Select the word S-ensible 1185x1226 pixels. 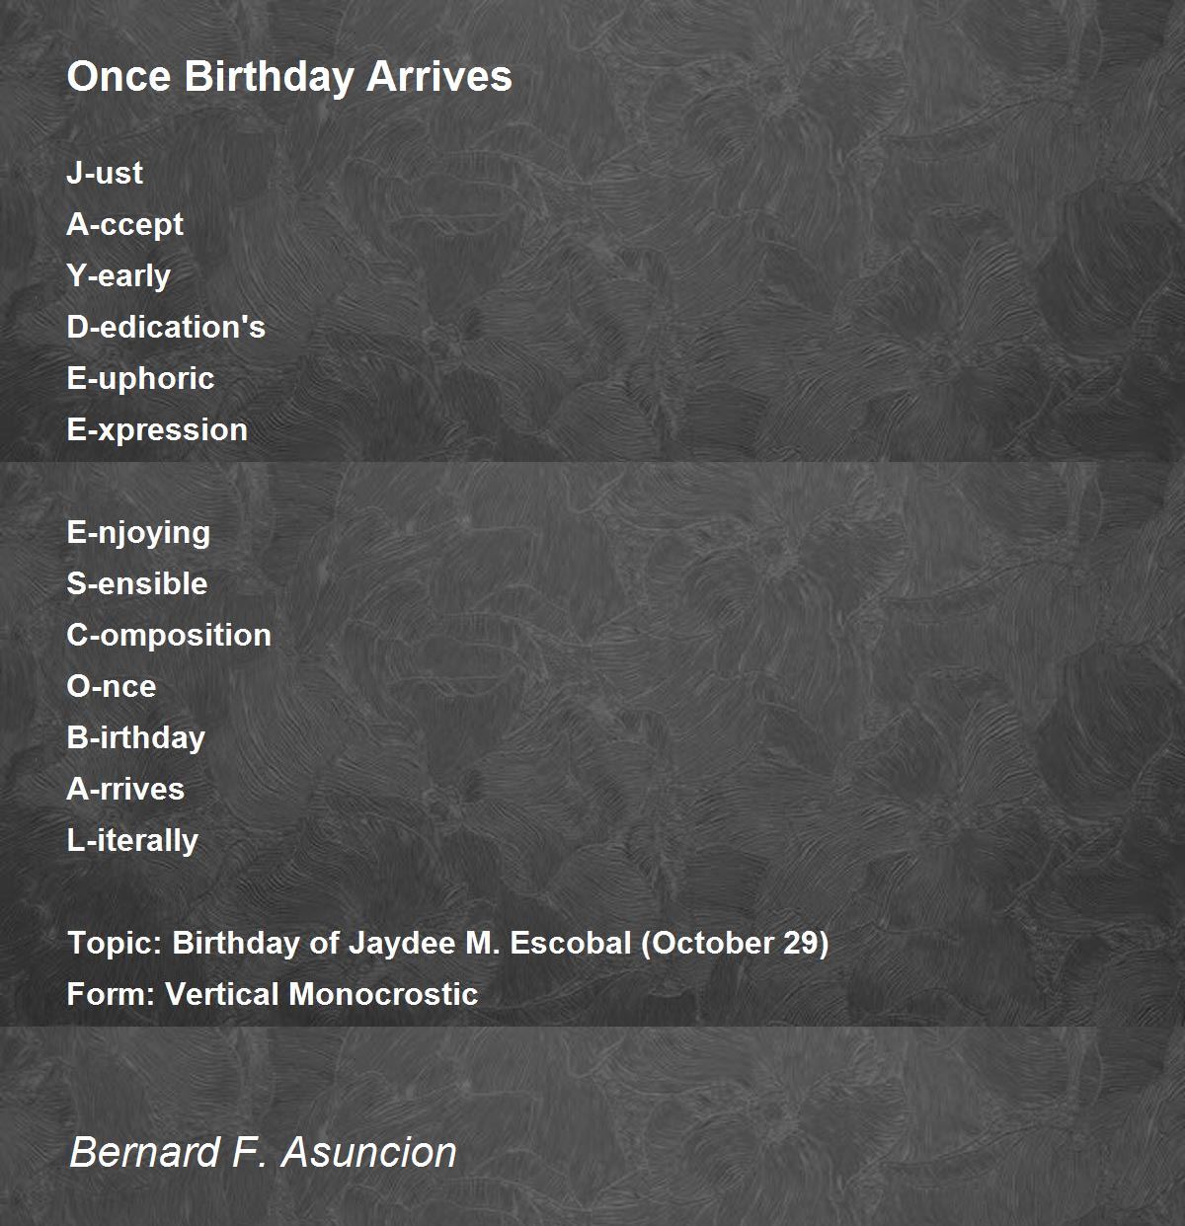pos(137,583)
